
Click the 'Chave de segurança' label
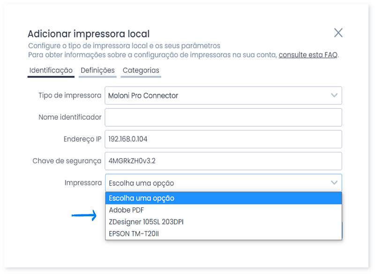pos(67,161)
